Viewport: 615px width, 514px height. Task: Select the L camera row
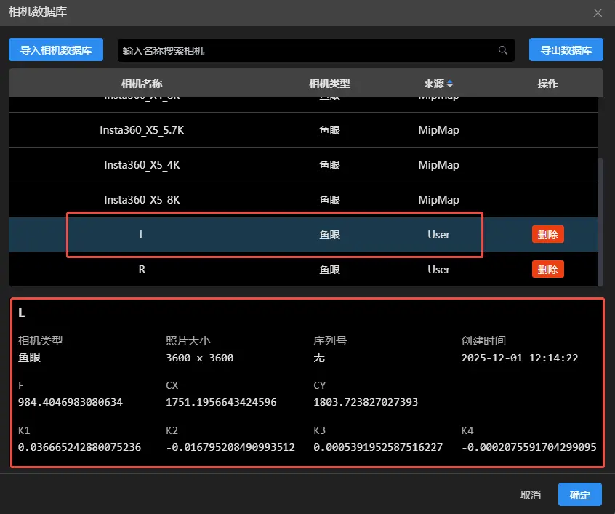click(x=142, y=235)
